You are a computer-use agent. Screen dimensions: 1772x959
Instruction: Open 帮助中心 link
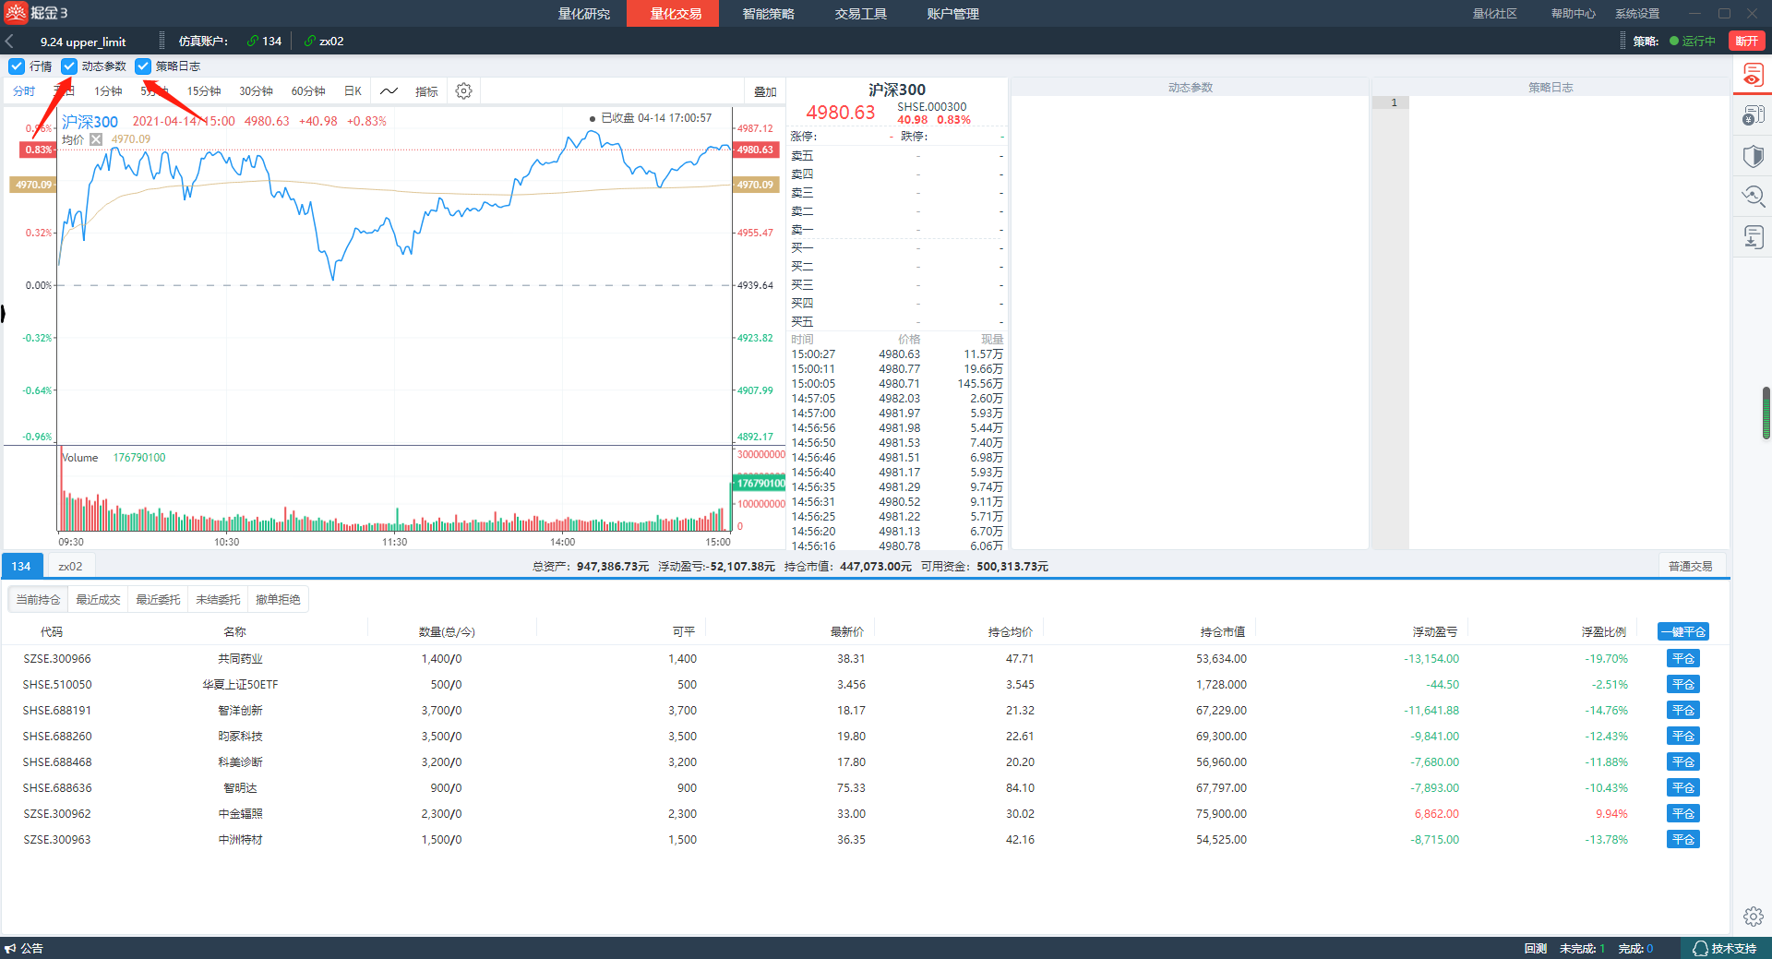point(1573,14)
